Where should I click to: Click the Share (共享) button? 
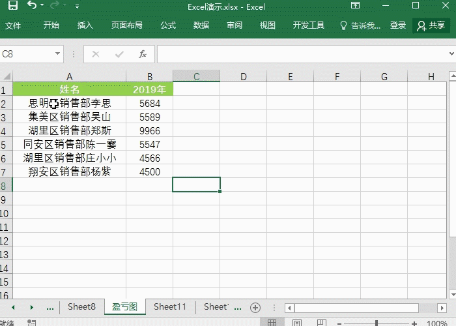coord(431,25)
